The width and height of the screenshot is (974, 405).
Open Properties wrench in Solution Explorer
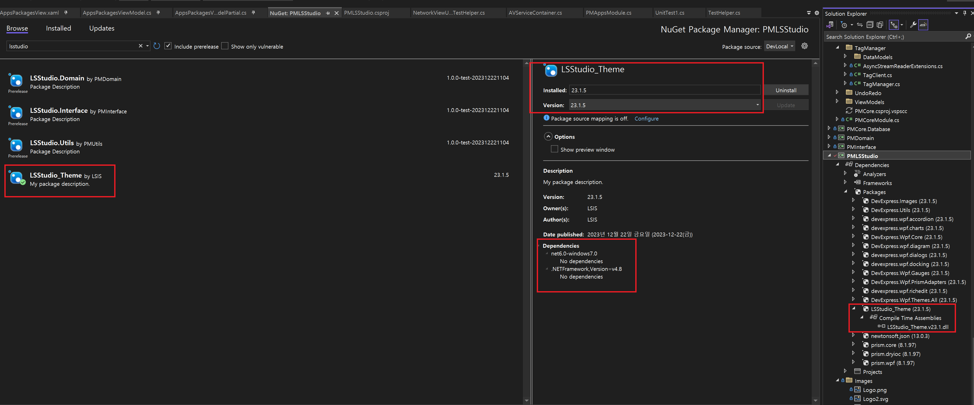(913, 25)
